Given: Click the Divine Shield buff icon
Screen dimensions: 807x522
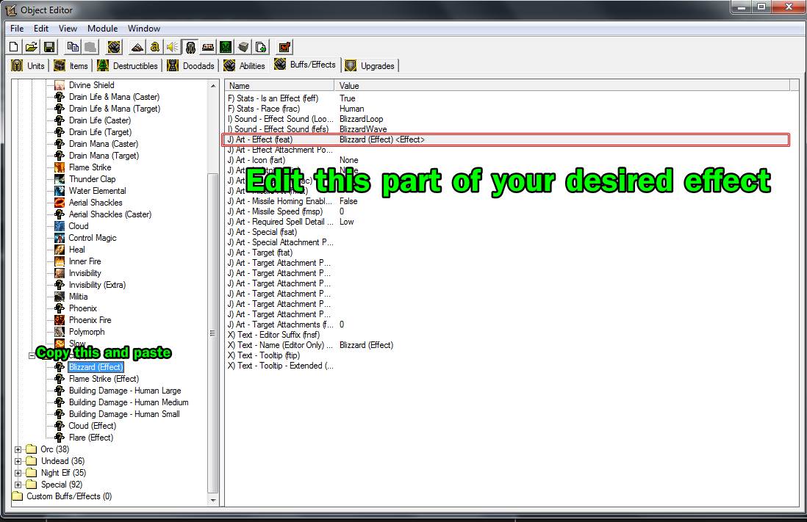Looking at the screenshot, I should [x=60, y=85].
